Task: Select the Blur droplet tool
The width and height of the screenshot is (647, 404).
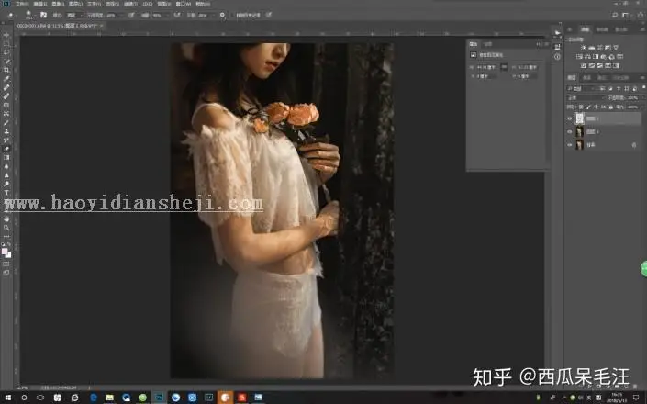Action: tap(6, 166)
